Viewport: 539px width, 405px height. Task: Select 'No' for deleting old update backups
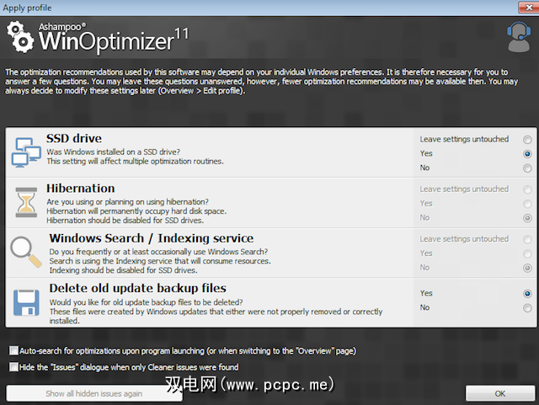(x=527, y=307)
